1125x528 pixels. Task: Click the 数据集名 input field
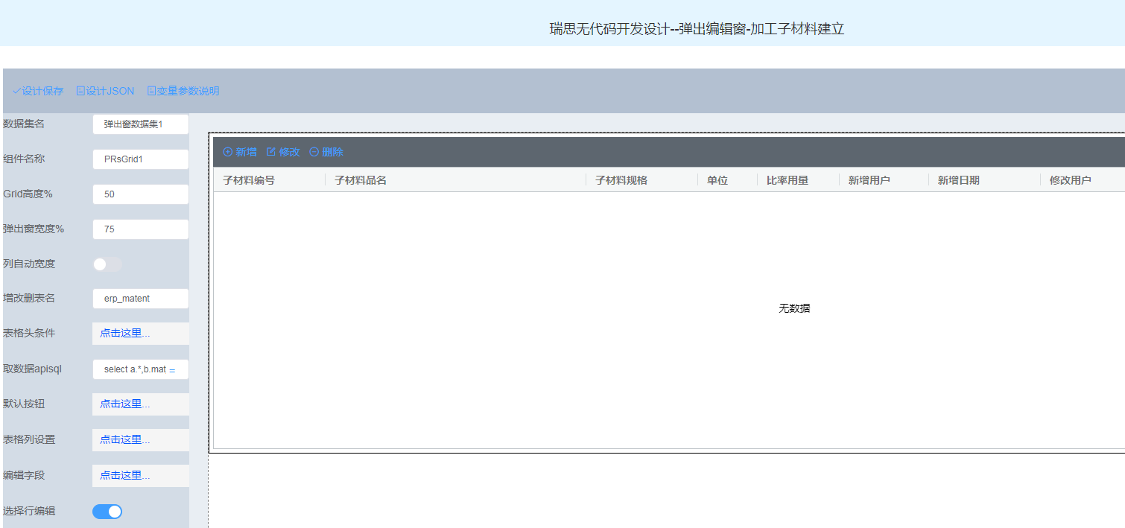[x=140, y=124]
